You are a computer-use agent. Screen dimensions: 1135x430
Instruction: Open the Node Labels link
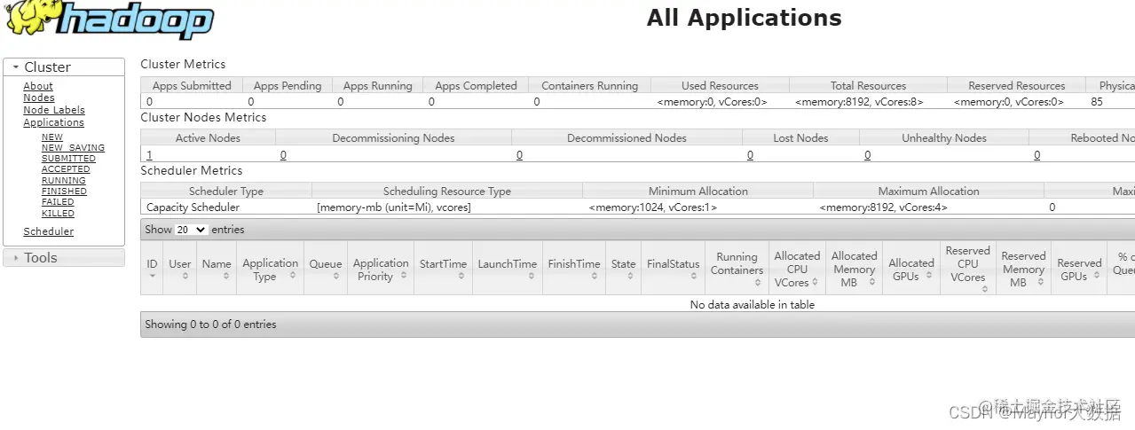click(x=54, y=110)
